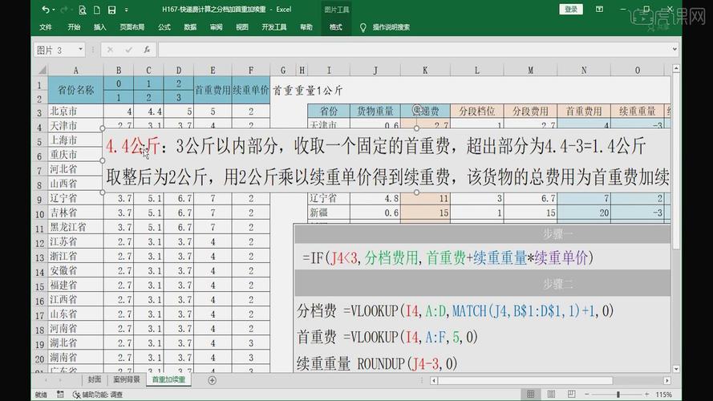Click the 分段档位 table header
This screenshot has width=713, height=401.
point(476,111)
